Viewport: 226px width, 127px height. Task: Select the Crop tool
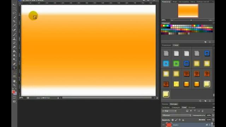coord(14,22)
